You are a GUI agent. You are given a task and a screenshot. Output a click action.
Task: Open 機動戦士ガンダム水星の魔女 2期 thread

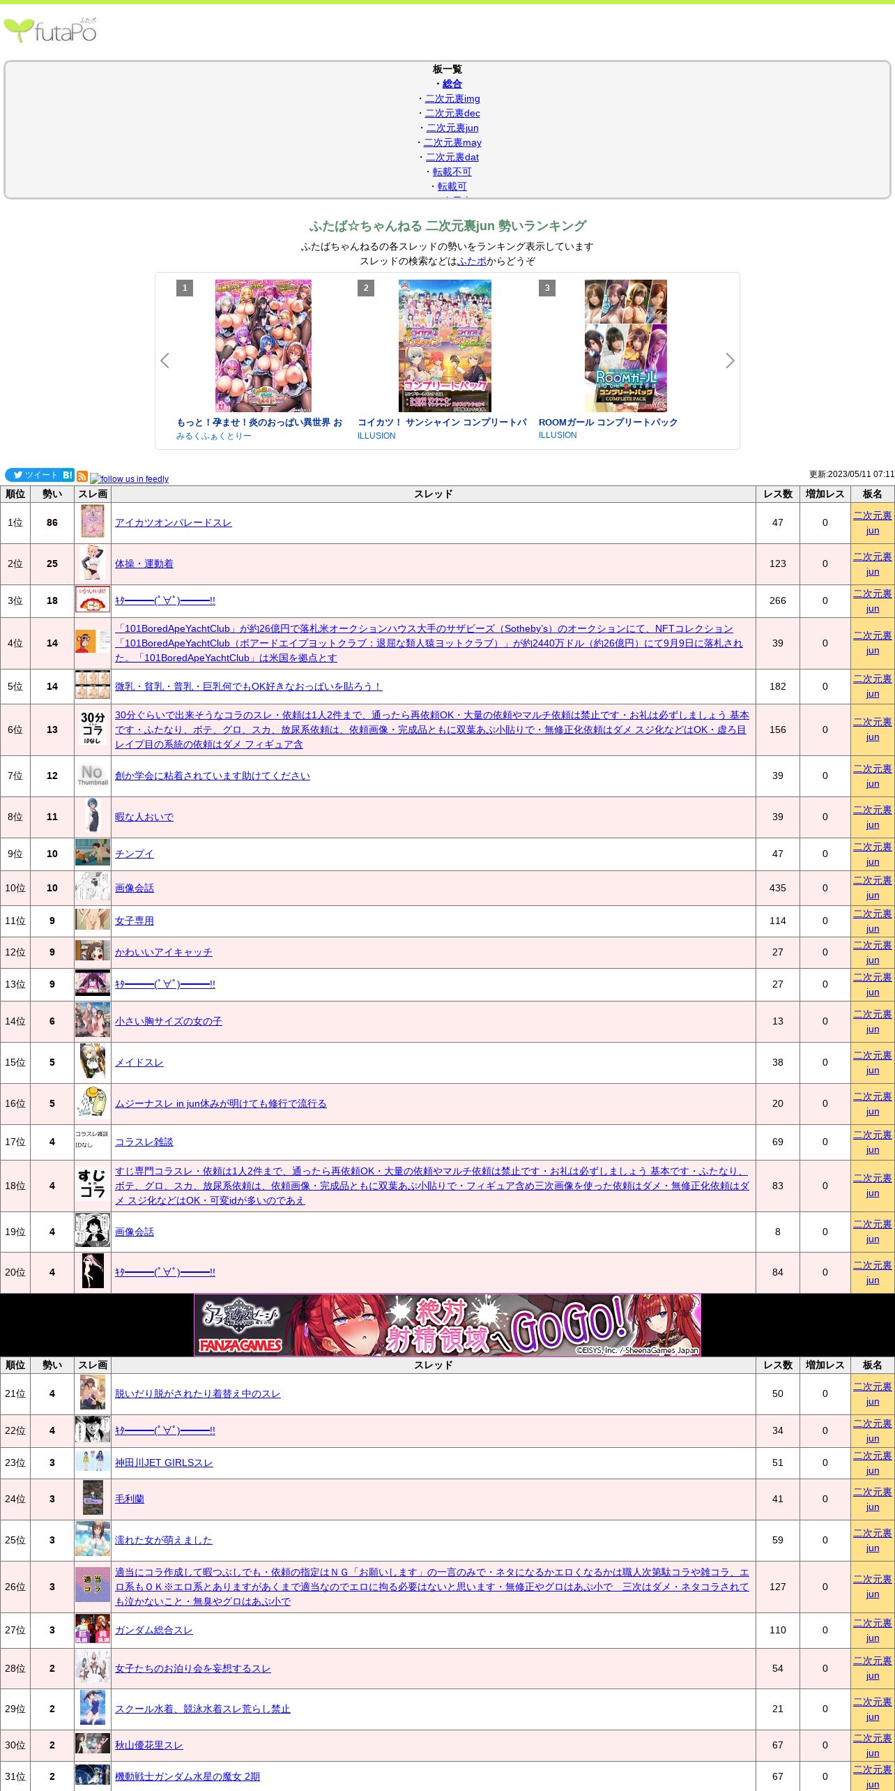coord(187,1777)
